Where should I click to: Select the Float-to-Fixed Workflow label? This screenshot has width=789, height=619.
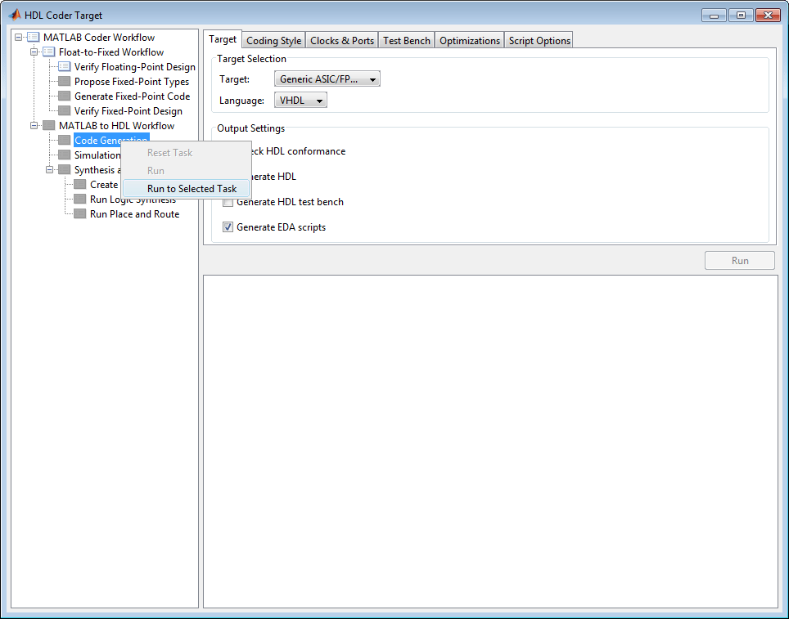coord(111,52)
